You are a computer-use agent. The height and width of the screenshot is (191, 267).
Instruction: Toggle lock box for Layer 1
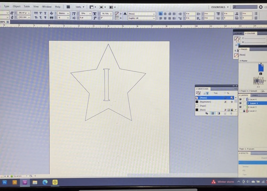pyautogui.click(x=244, y=103)
